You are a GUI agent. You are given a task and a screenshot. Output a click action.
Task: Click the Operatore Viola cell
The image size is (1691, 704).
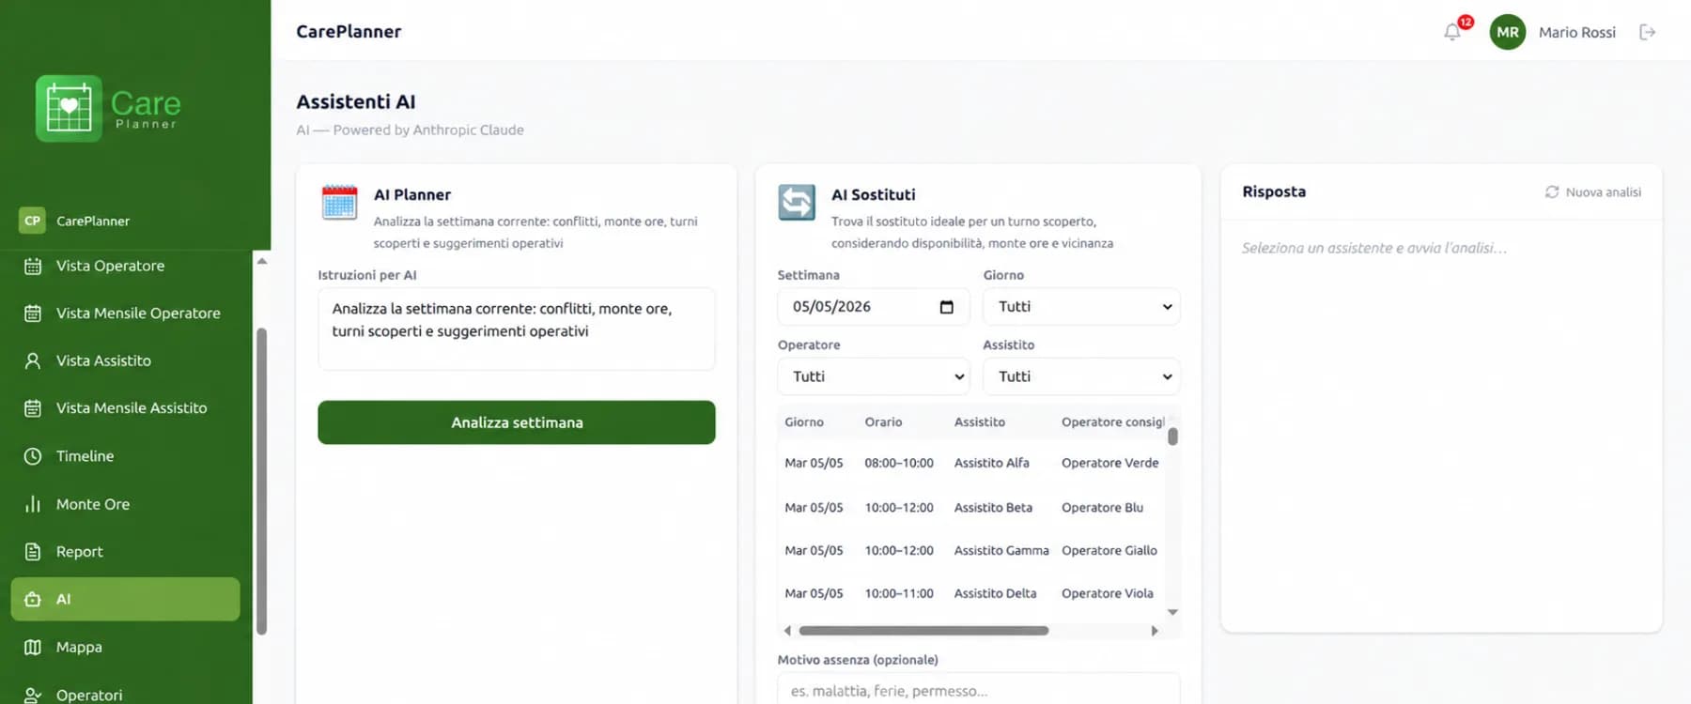(x=1107, y=593)
